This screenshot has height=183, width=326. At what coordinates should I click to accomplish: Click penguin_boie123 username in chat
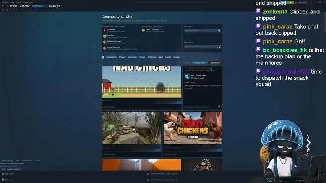286,72
